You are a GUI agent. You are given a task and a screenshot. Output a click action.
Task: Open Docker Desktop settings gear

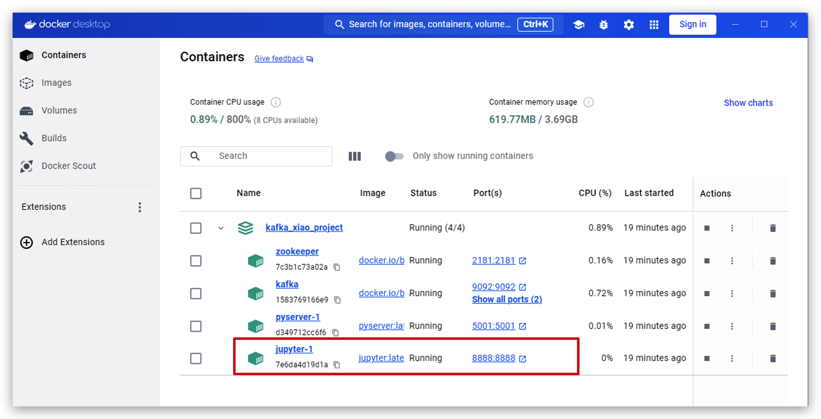coord(629,24)
